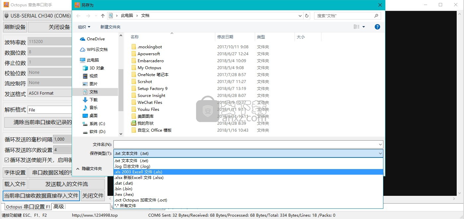This screenshot has width=464, height=219.
Task: Click the 新建文件夹 button
Action: coord(110,27)
